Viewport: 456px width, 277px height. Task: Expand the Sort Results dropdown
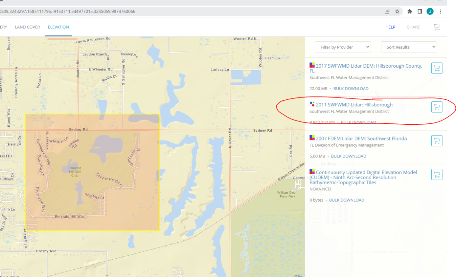click(409, 47)
